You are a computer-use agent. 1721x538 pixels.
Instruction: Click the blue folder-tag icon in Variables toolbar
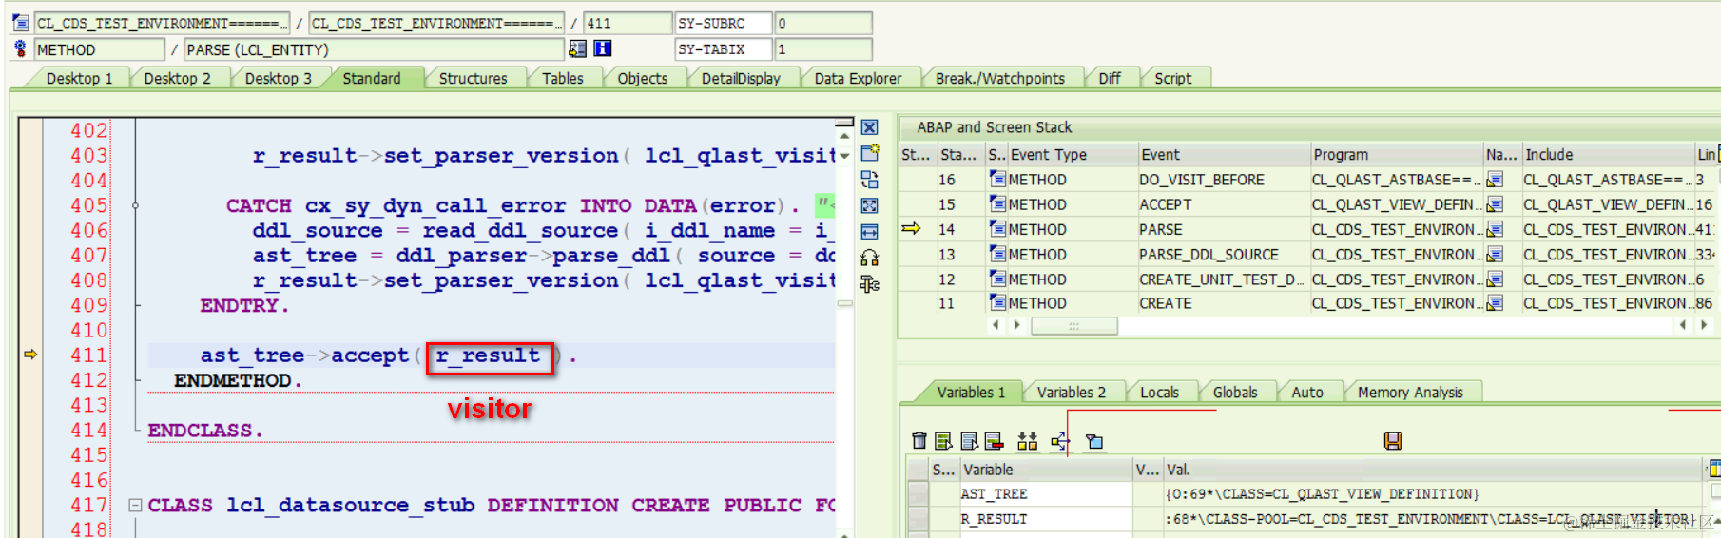1094,441
